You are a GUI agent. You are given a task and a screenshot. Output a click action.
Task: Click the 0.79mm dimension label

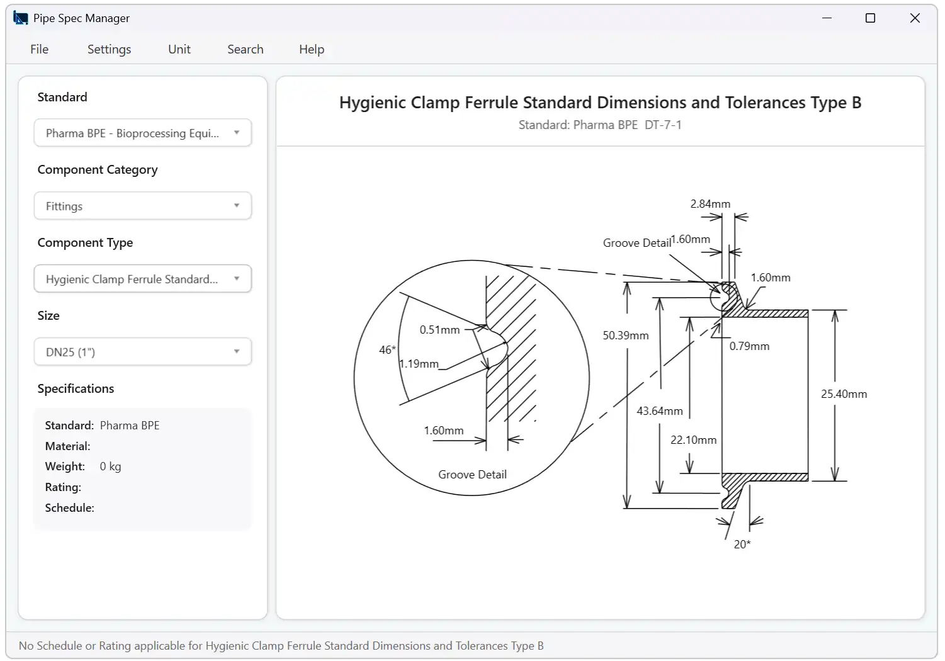tap(749, 346)
